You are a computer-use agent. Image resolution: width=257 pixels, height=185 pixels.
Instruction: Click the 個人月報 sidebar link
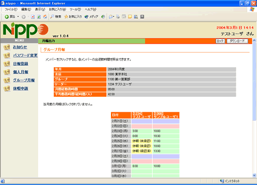(21, 72)
